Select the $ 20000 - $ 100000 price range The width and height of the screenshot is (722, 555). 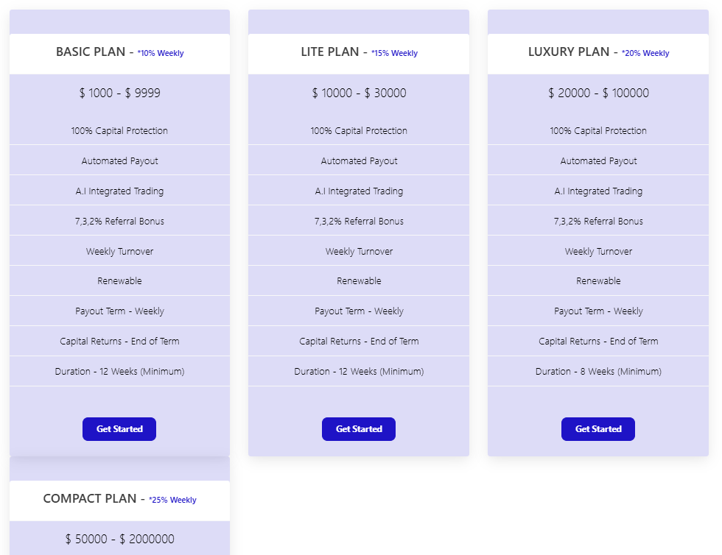click(x=598, y=93)
